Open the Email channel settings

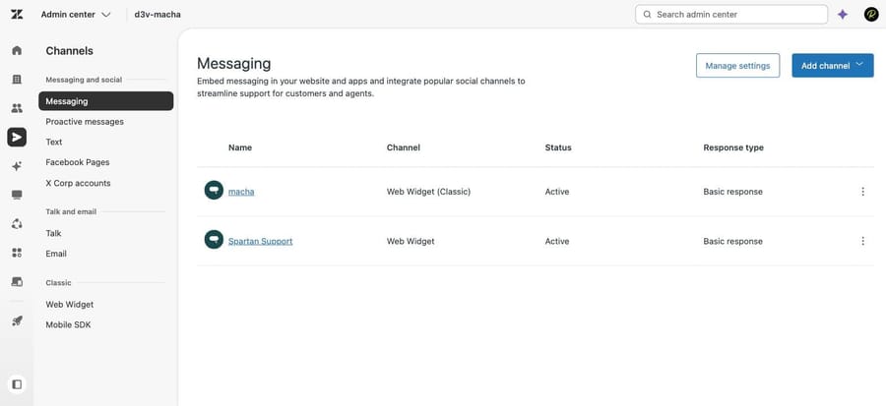click(x=56, y=254)
